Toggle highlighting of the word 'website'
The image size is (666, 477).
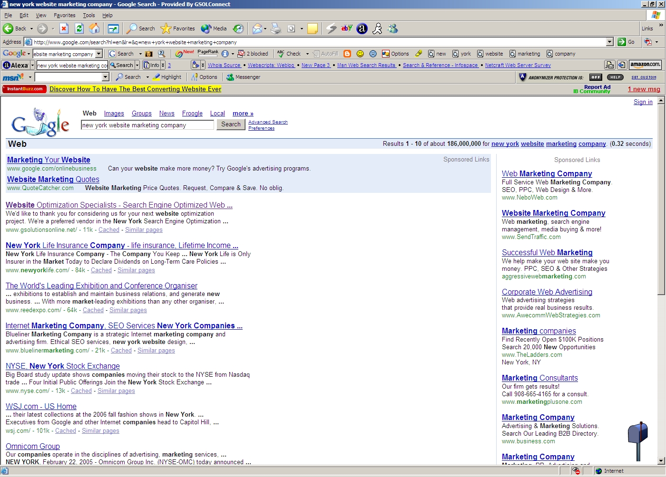tap(490, 54)
